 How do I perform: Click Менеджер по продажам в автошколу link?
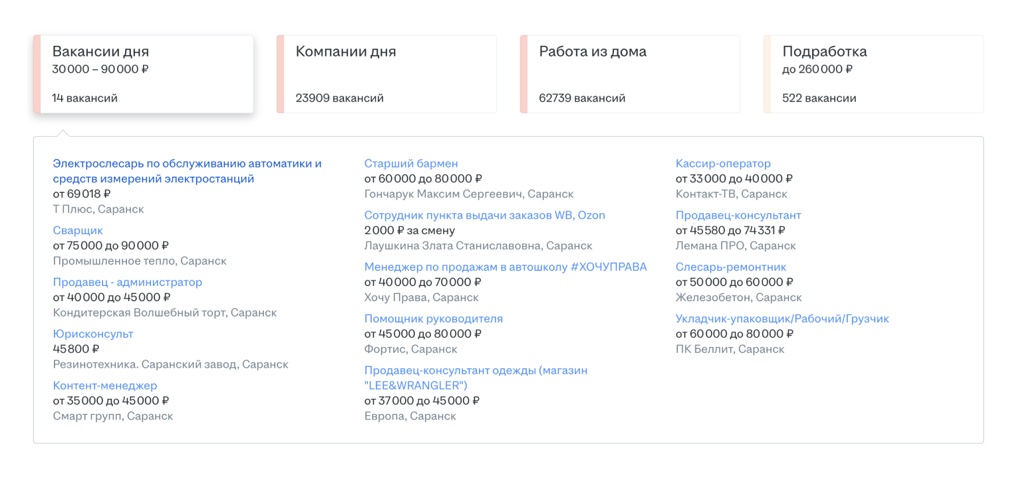tap(505, 267)
